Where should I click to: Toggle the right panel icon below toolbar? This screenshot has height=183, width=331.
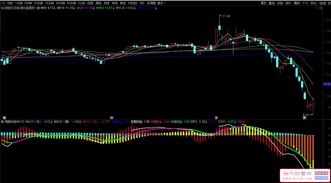pos(320,8)
